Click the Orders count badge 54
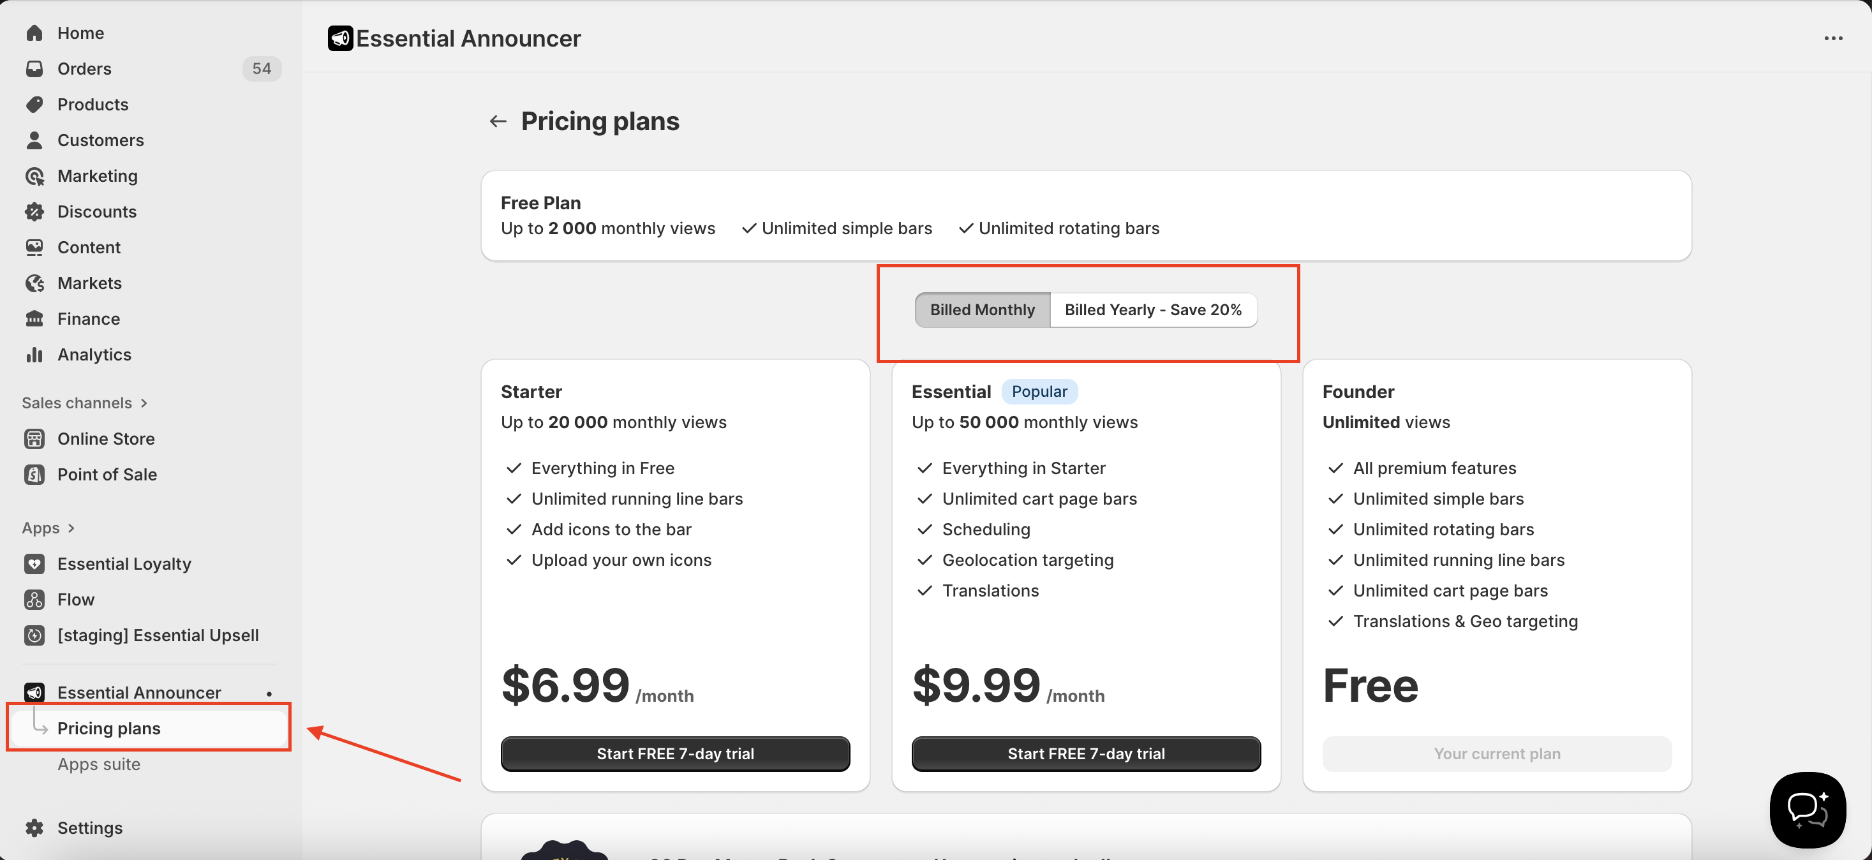 261,69
